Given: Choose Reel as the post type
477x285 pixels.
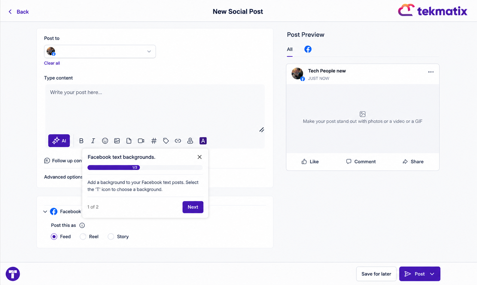Looking at the screenshot, I should (83, 237).
